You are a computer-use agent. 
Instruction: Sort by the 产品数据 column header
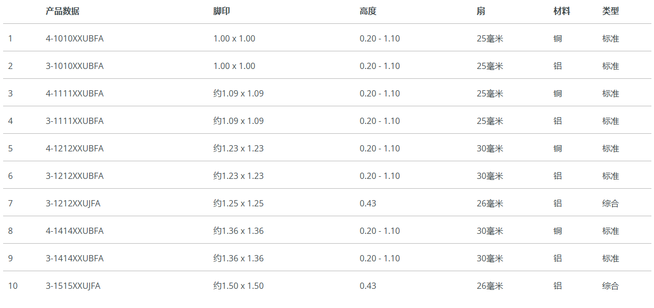62,11
